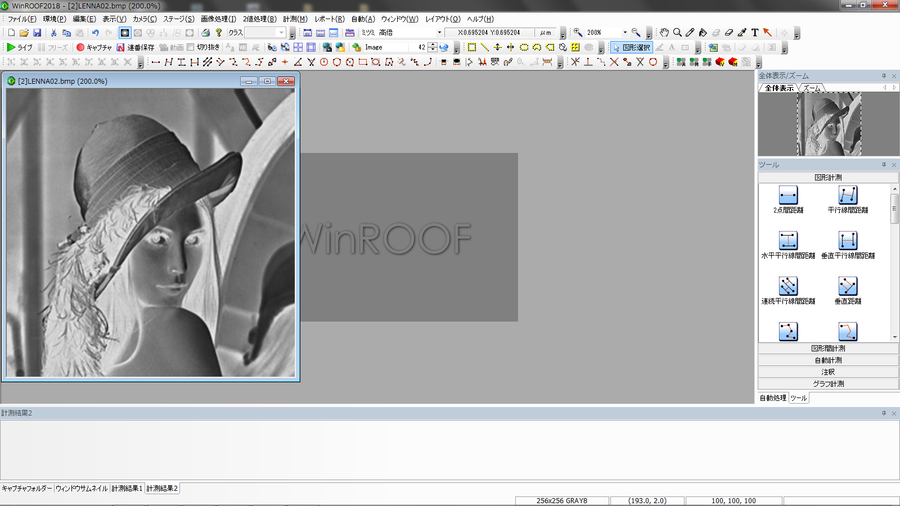
Task: Open the ファイル(F) menu
Action: (x=22, y=19)
